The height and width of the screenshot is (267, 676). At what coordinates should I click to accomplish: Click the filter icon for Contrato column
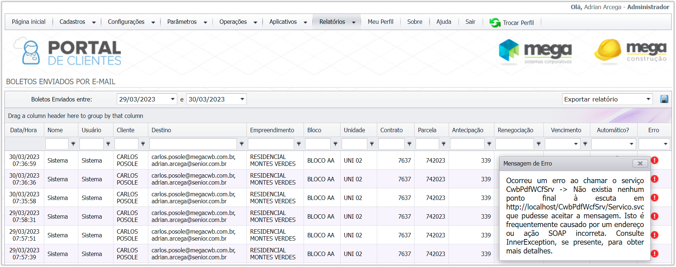click(x=409, y=144)
